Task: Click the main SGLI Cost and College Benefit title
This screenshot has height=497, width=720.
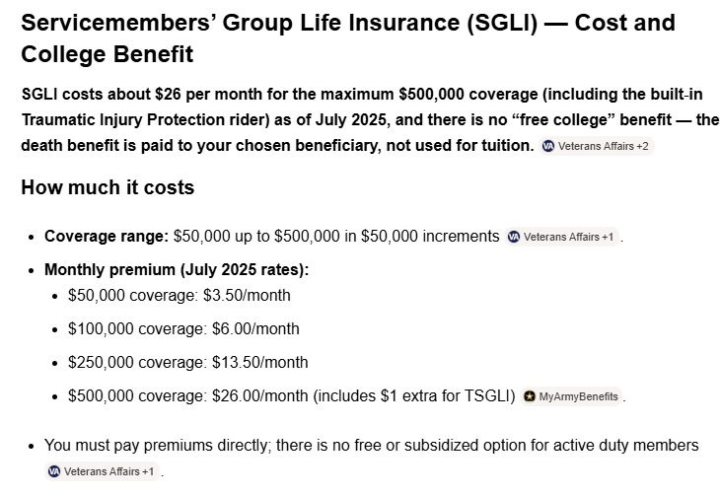Action: [x=348, y=38]
